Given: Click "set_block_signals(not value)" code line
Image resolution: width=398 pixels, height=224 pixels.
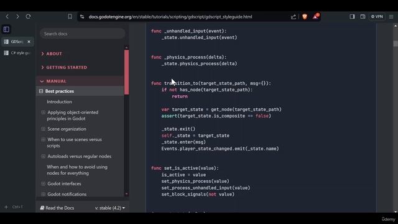Looking at the screenshot, I should point(198,194).
